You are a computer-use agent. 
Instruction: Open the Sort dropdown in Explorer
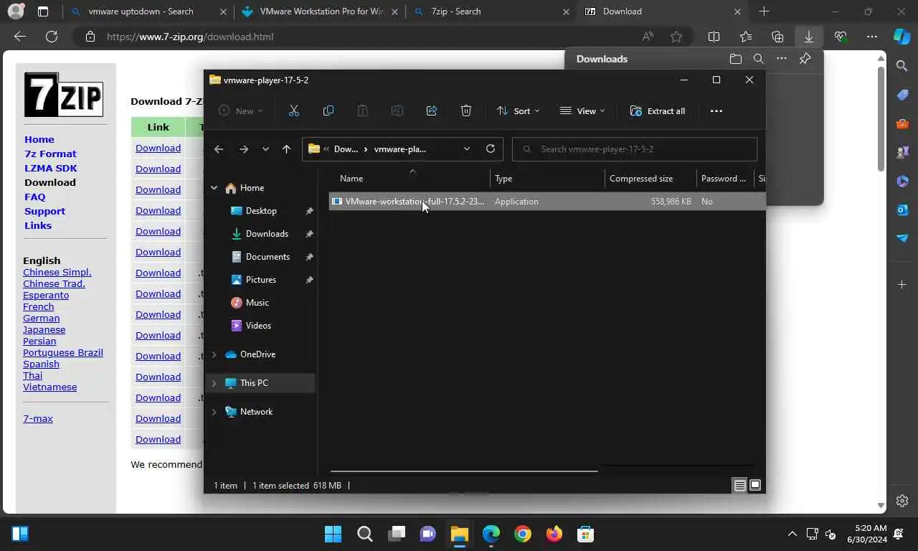pos(518,110)
